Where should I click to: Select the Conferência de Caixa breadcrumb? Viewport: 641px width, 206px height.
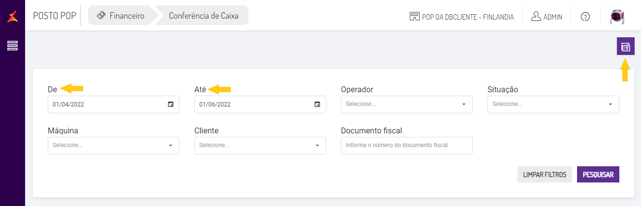(203, 16)
